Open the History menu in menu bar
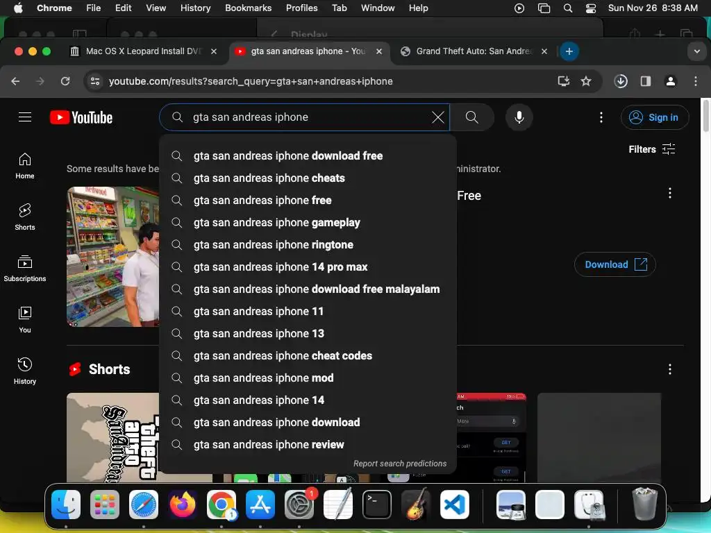 195,8
